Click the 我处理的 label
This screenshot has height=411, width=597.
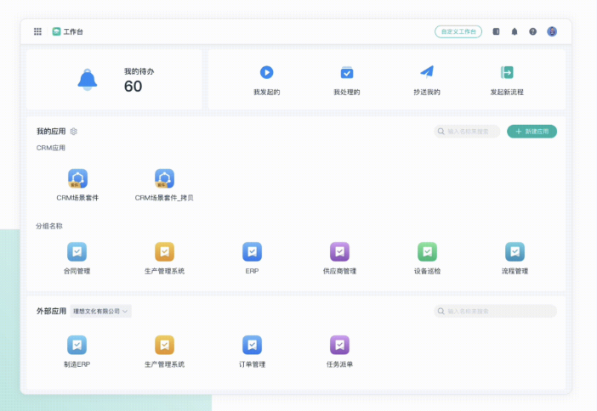[x=347, y=92]
